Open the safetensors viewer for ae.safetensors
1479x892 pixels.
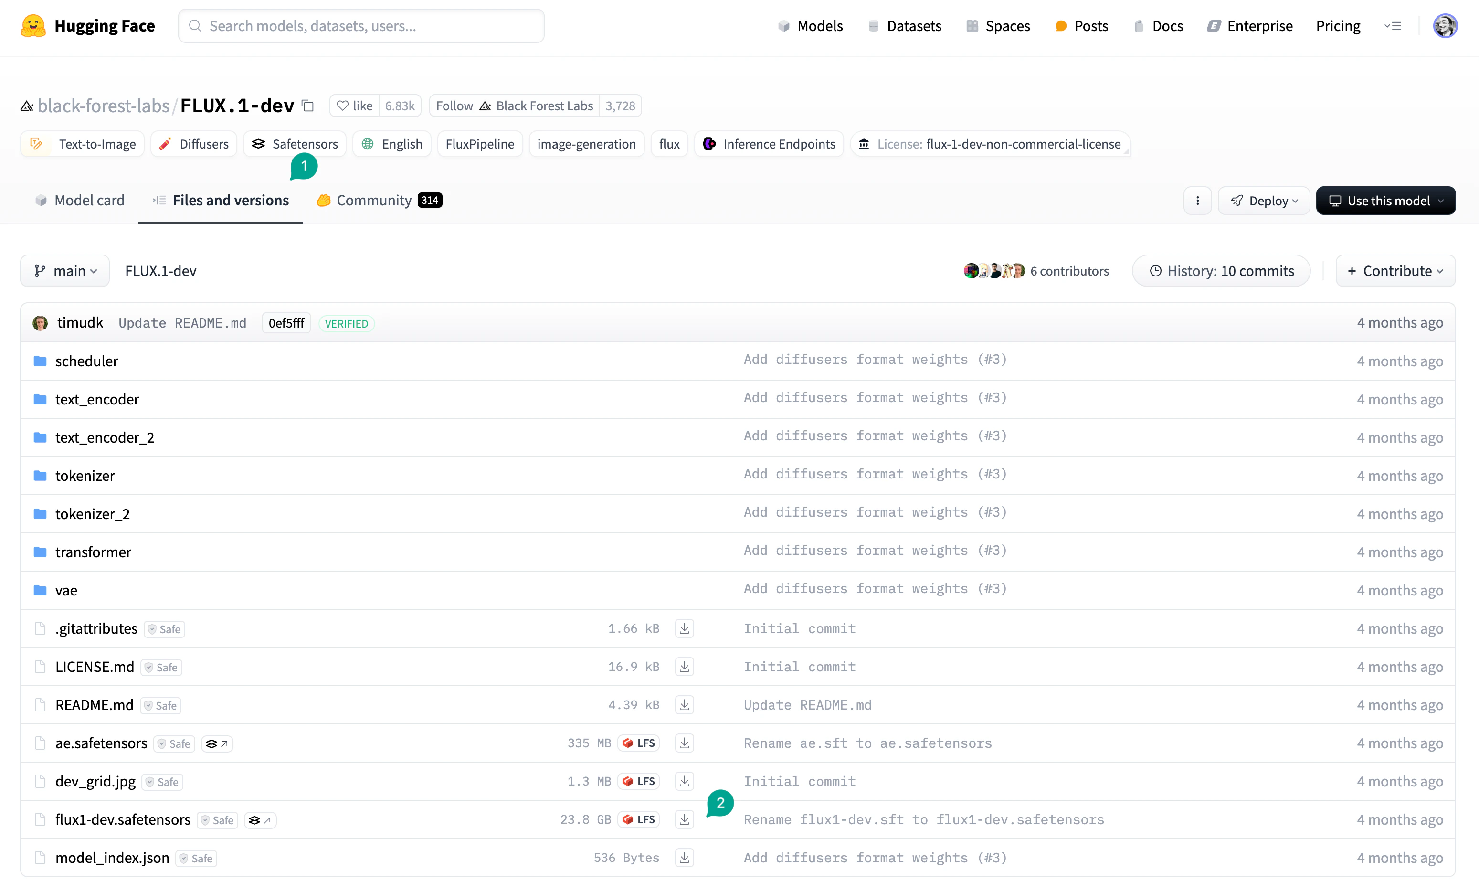tap(217, 743)
